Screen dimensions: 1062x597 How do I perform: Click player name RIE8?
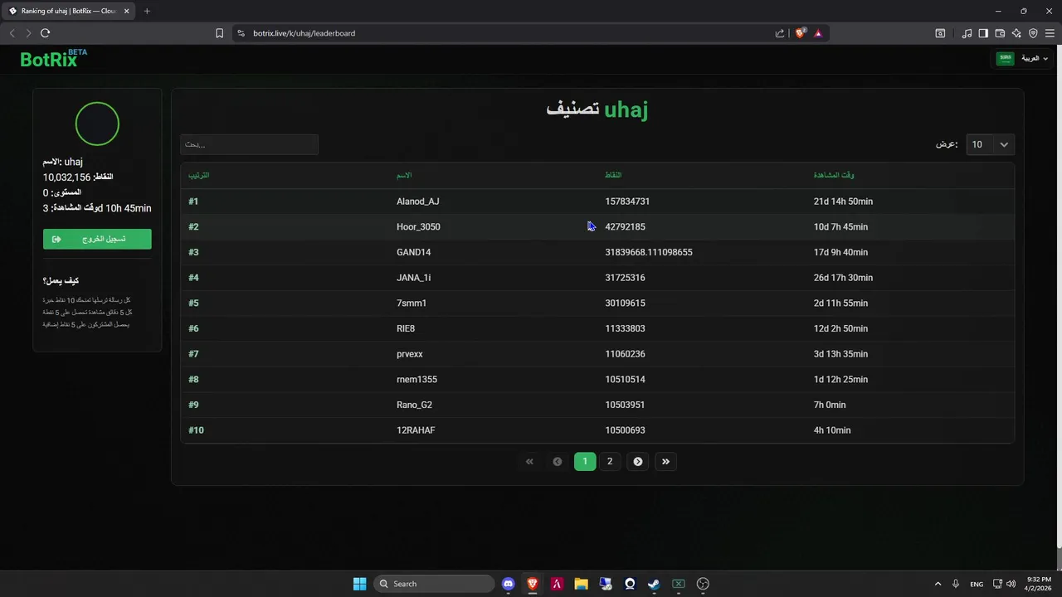pos(406,328)
